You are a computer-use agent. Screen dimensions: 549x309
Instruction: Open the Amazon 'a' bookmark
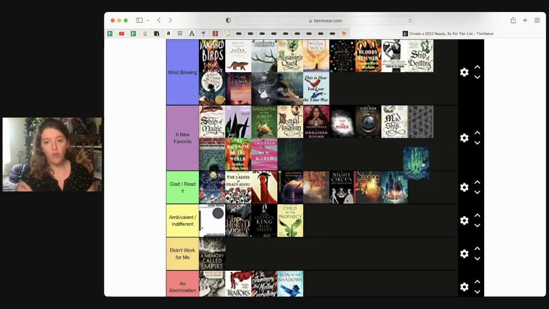tap(168, 33)
